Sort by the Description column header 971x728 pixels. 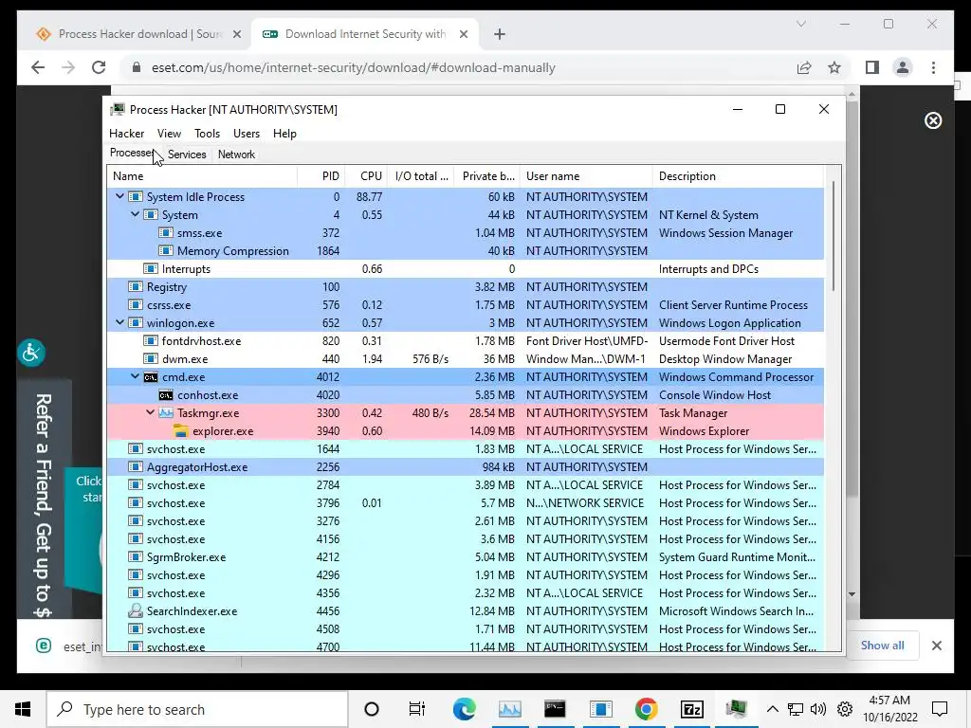pos(738,176)
